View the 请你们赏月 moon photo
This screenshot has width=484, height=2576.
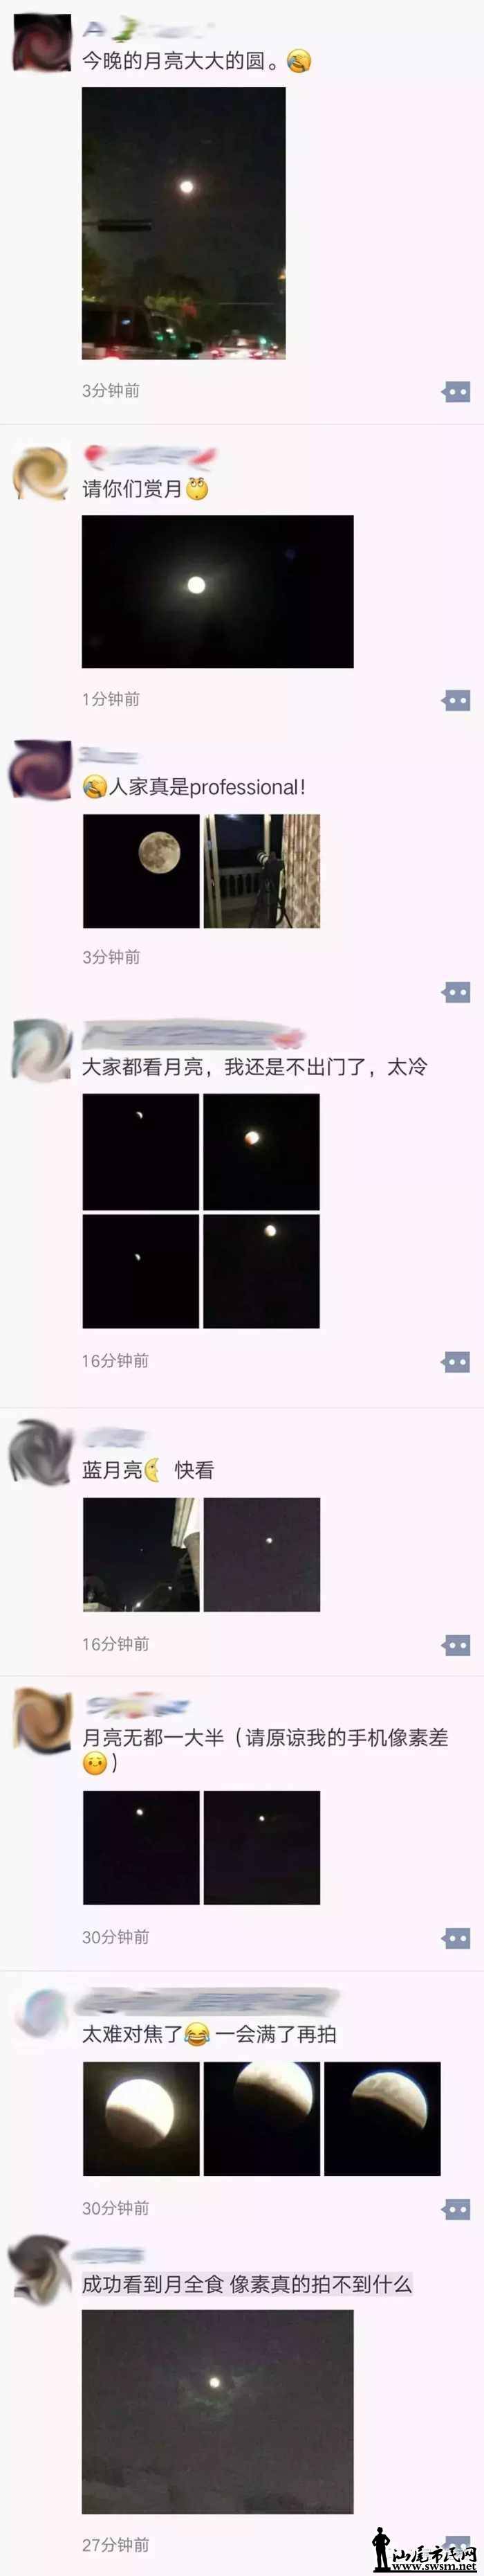pos(218,591)
